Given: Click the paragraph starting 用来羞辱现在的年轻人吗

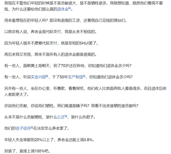Looking at the screenshot, I should tap(66, 20).
